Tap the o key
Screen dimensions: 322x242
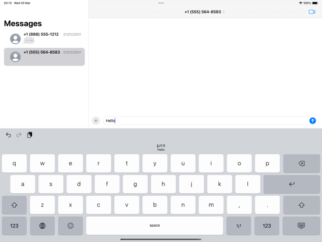pos(239,164)
